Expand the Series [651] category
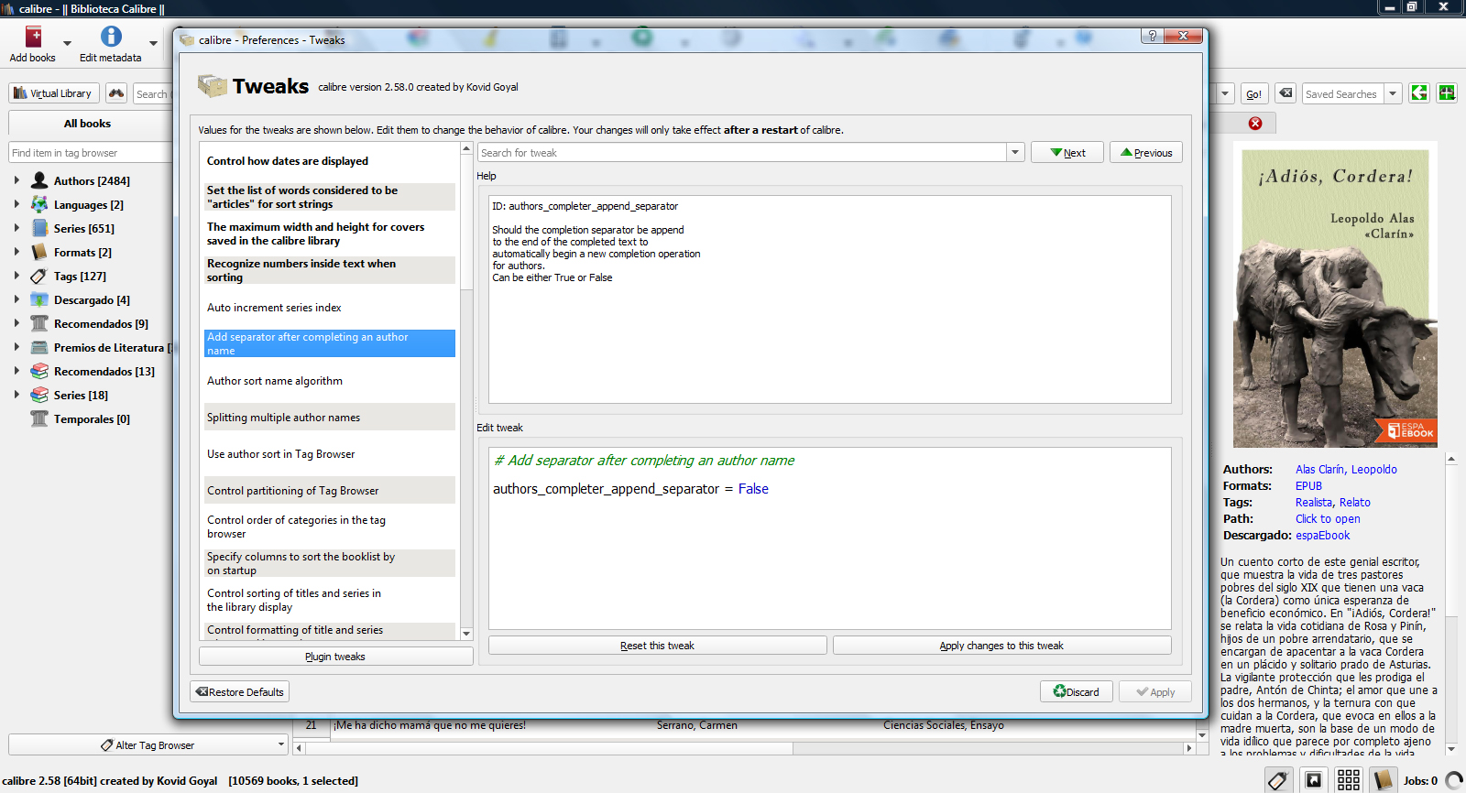 point(16,228)
